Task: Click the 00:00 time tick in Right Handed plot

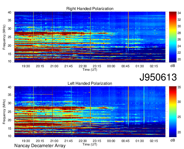Action: 111,66
